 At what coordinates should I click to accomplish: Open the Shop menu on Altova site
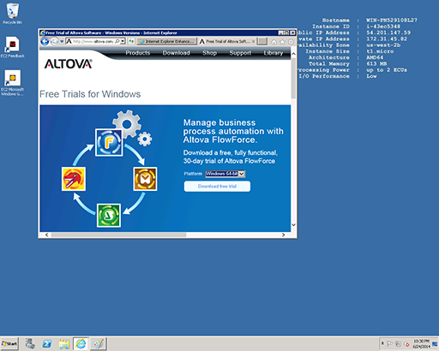(x=209, y=53)
